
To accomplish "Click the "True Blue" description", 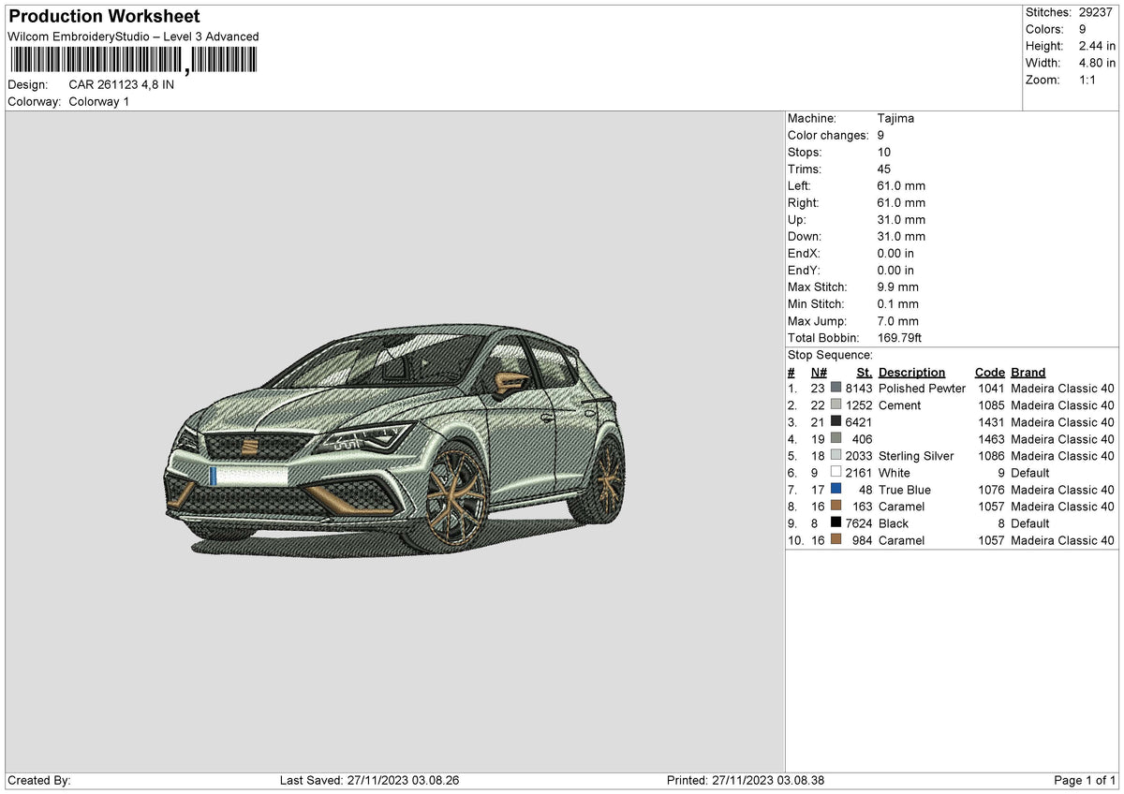I will click(905, 490).
